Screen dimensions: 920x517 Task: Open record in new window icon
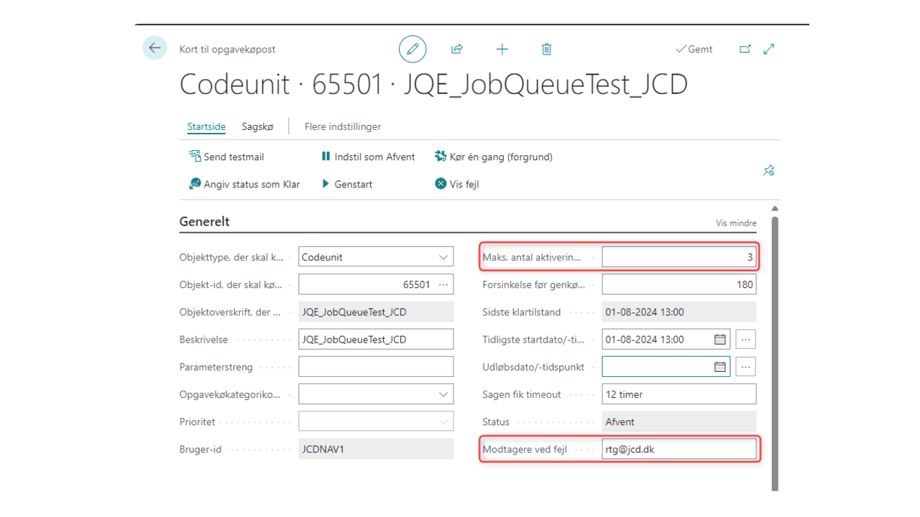pyautogui.click(x=745, y=49)
